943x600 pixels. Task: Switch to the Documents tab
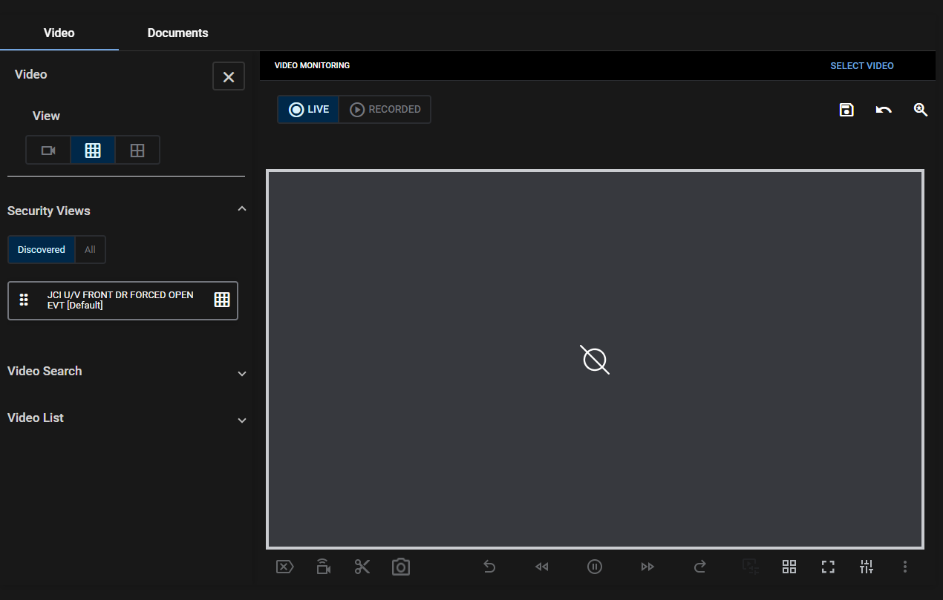tap(177, 33)
